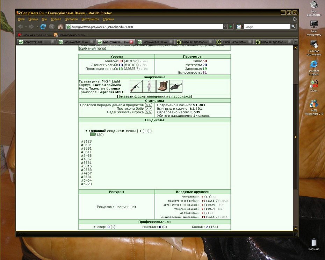This screenshot has height=260, width=325.
Task: Open the list all tabs dropdown
Action: pyautogui.click(x=296, y=42)
